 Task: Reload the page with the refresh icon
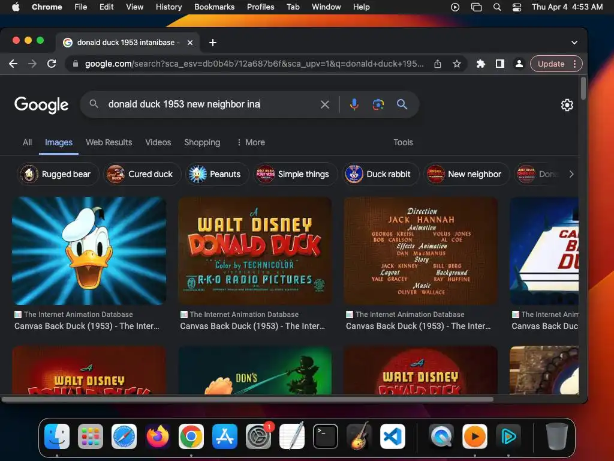(x=52, y=64)
